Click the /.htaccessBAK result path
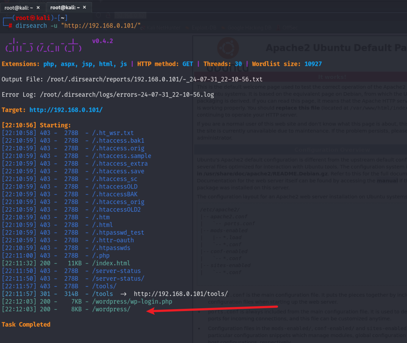Image resolution: width=407 pixels, height=343 pixels. (115, 194)
